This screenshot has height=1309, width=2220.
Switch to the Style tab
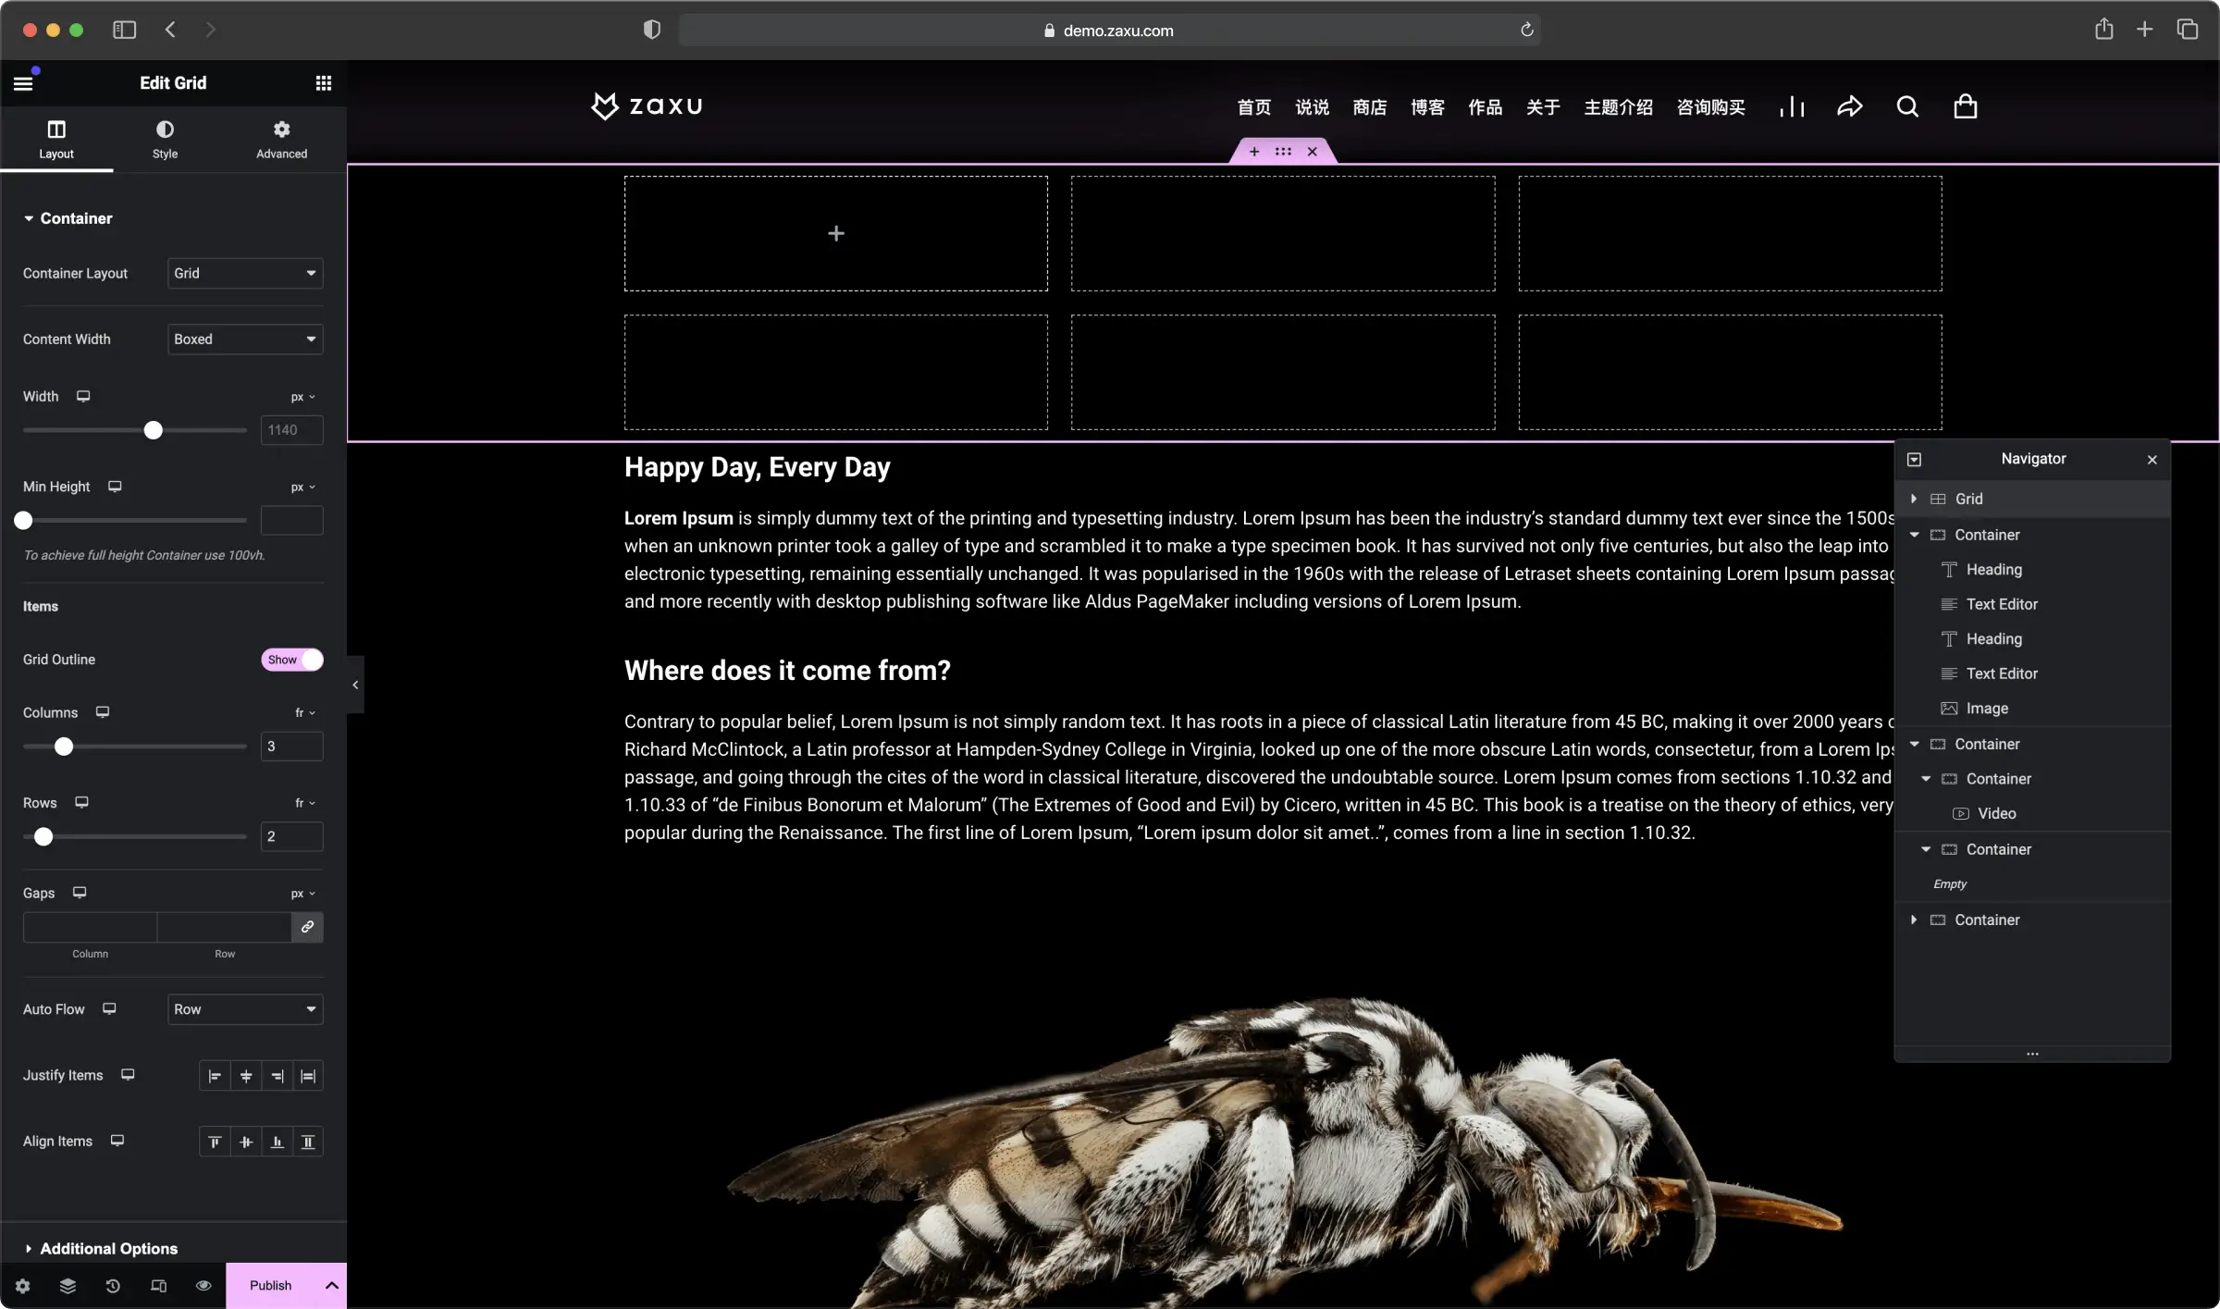click(x=165, y=139)
